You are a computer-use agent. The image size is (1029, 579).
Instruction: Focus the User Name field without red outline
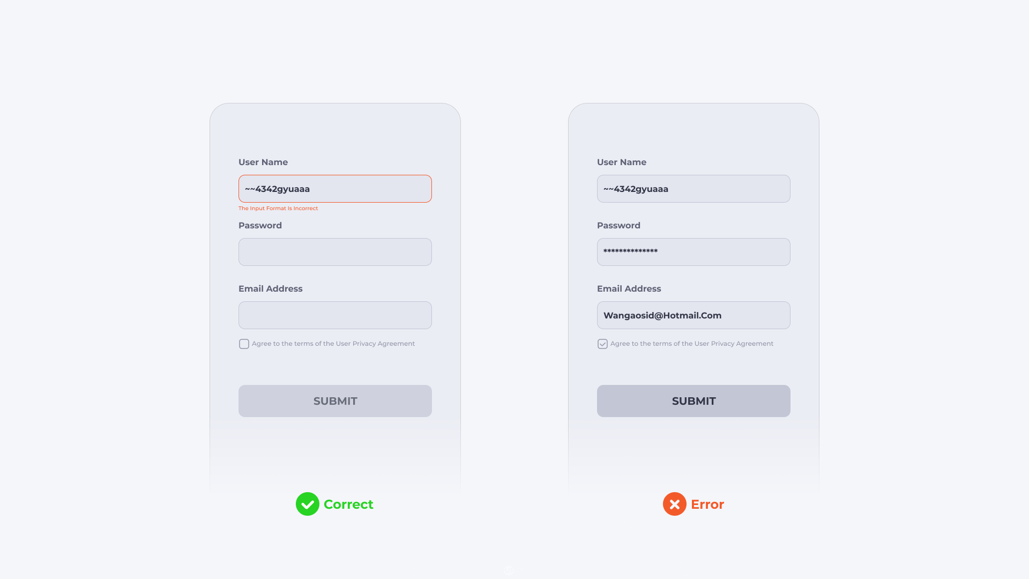[x=694, y=189]
